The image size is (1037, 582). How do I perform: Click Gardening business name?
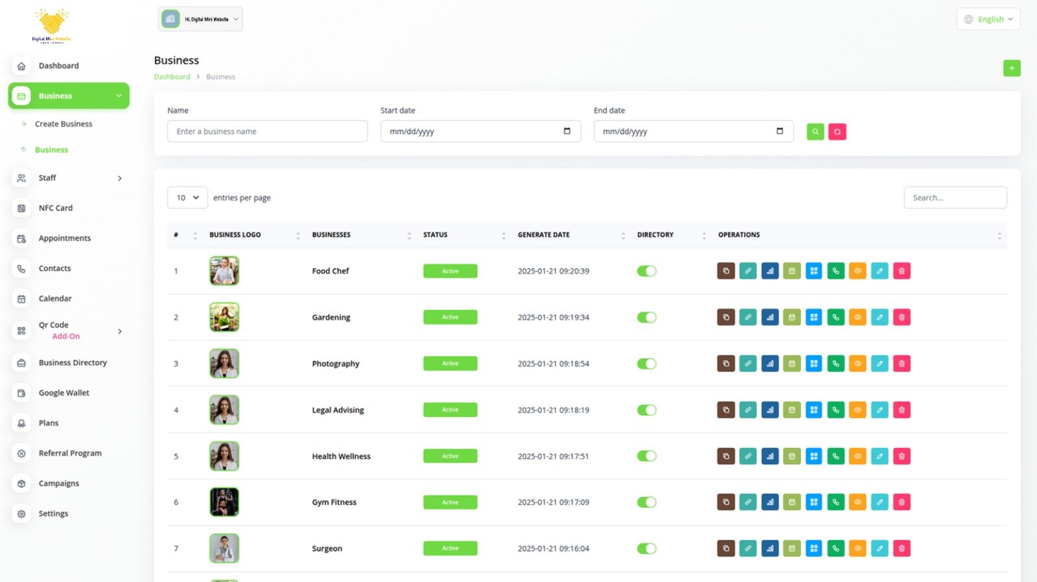coord(331,317)
